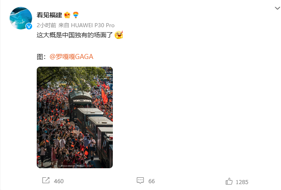Open the 看见福建 username link
Image resolution: width=281 pixels, height=190 pixels.
coord(49,15)
